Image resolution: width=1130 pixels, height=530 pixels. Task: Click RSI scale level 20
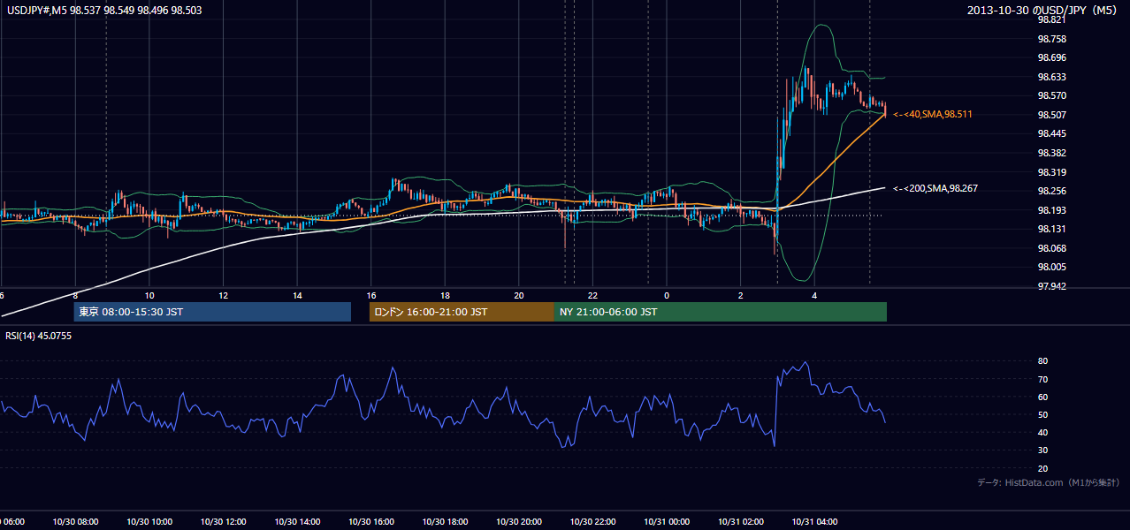coord(1042,468)
